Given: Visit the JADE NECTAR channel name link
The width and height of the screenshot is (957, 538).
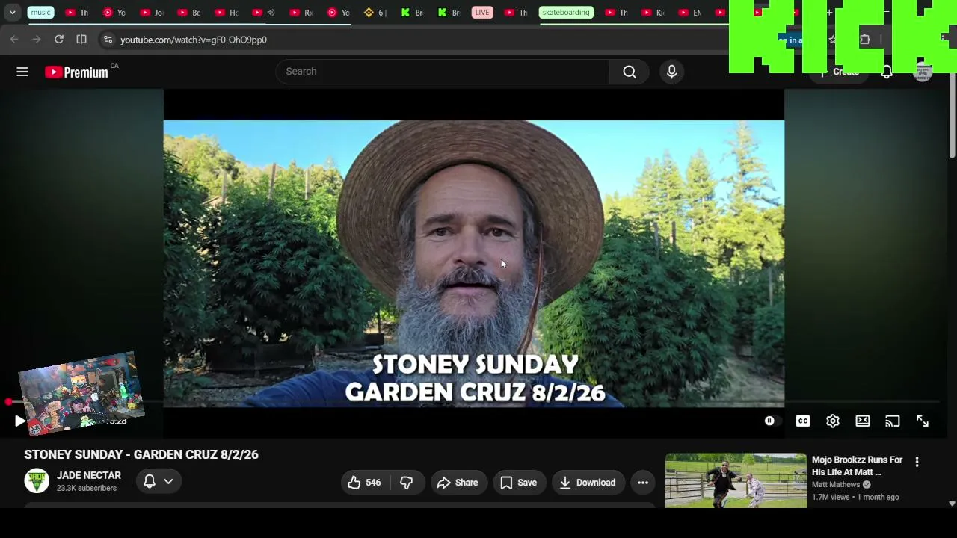Looking at the screenshot, I should click(x=89, y=475).
